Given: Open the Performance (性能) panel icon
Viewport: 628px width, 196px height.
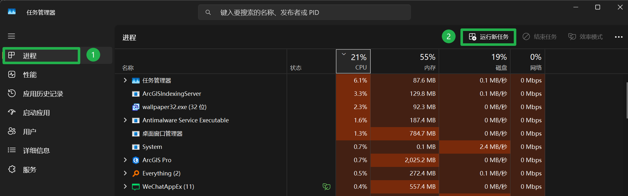Looking at the screenshot, I should (x=12, y=75).
